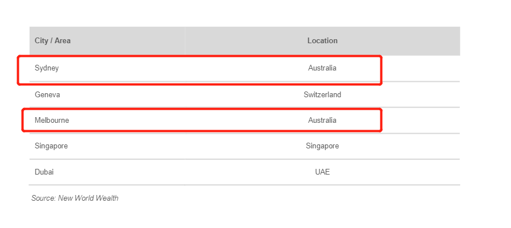Click the word 'Source:' in the footnote
The image size is (511, 228).
[43, 198]
